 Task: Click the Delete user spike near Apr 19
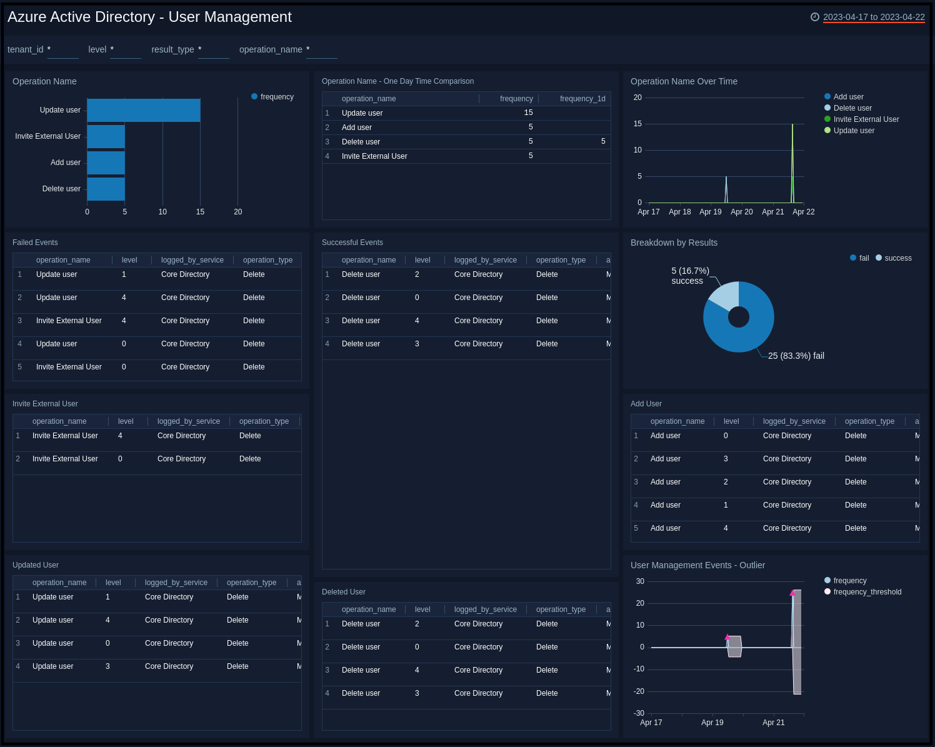[726, 189]
